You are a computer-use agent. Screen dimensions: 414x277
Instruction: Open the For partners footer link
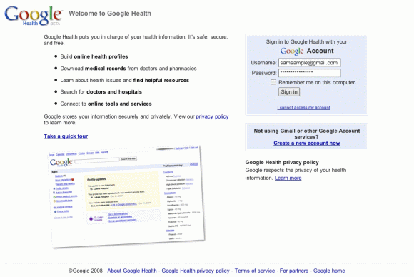coord(294,271)
